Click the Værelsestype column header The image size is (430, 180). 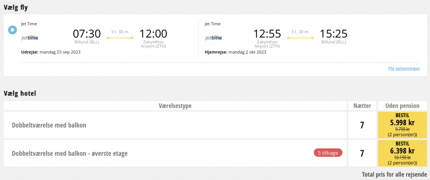tap(175, 105)
